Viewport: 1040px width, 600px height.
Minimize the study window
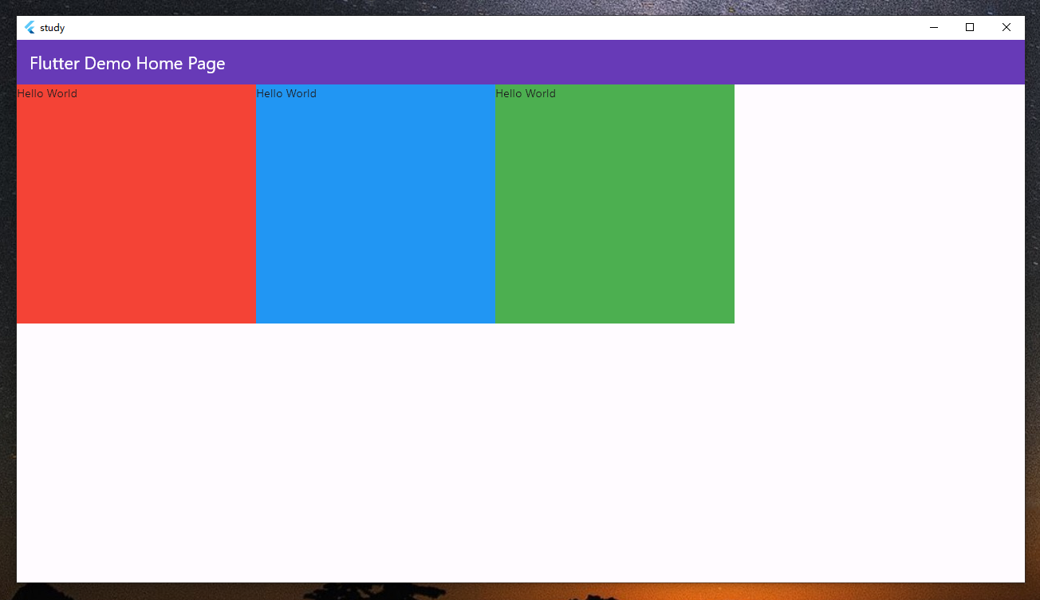pyautogui.click(x=933, y=27)
